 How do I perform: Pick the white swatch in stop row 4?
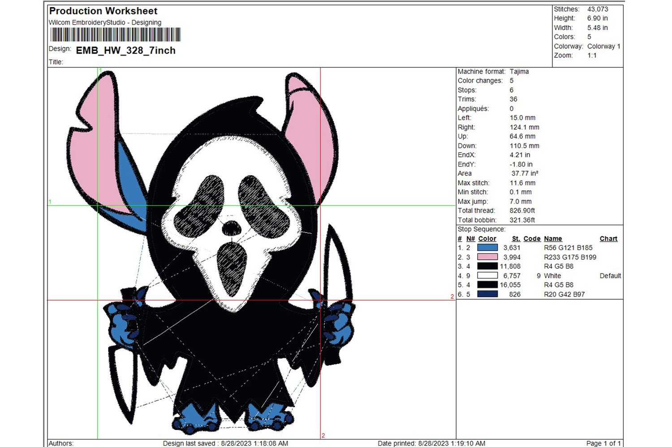click(x=487, y=275)
